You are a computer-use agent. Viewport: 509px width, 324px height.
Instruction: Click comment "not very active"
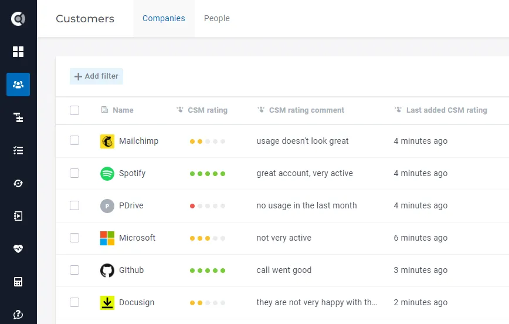(x=284, y=238)
